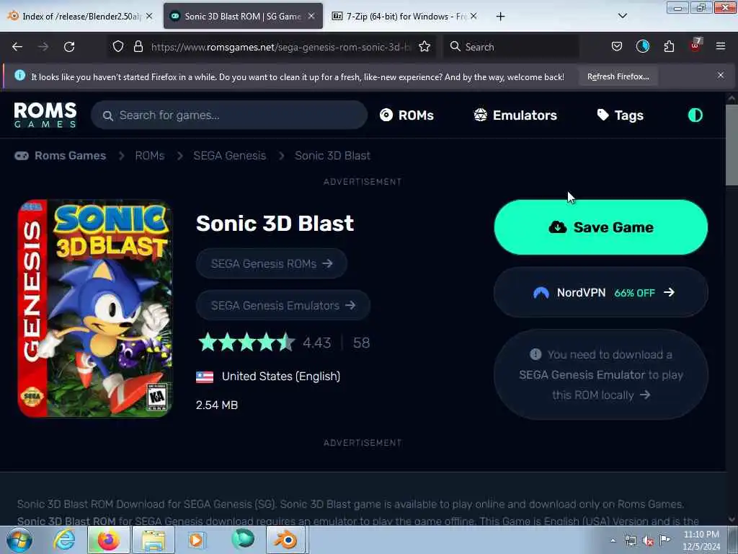
Task: Open the Emulators navigation menu
Action: coord(515,115)
